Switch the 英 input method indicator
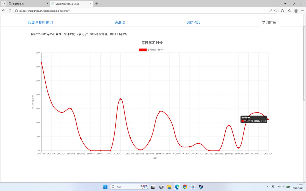This screenshot has height=191, width=306. (x=273, y=187)
